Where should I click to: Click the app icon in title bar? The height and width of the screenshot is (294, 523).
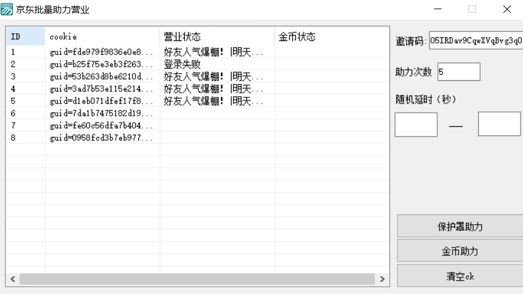[7, 9]
